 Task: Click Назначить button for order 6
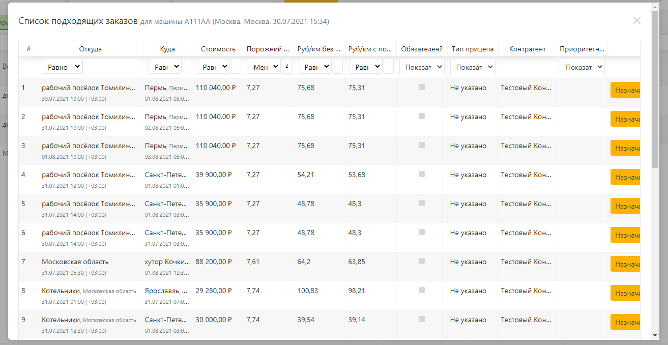[625, 235]
